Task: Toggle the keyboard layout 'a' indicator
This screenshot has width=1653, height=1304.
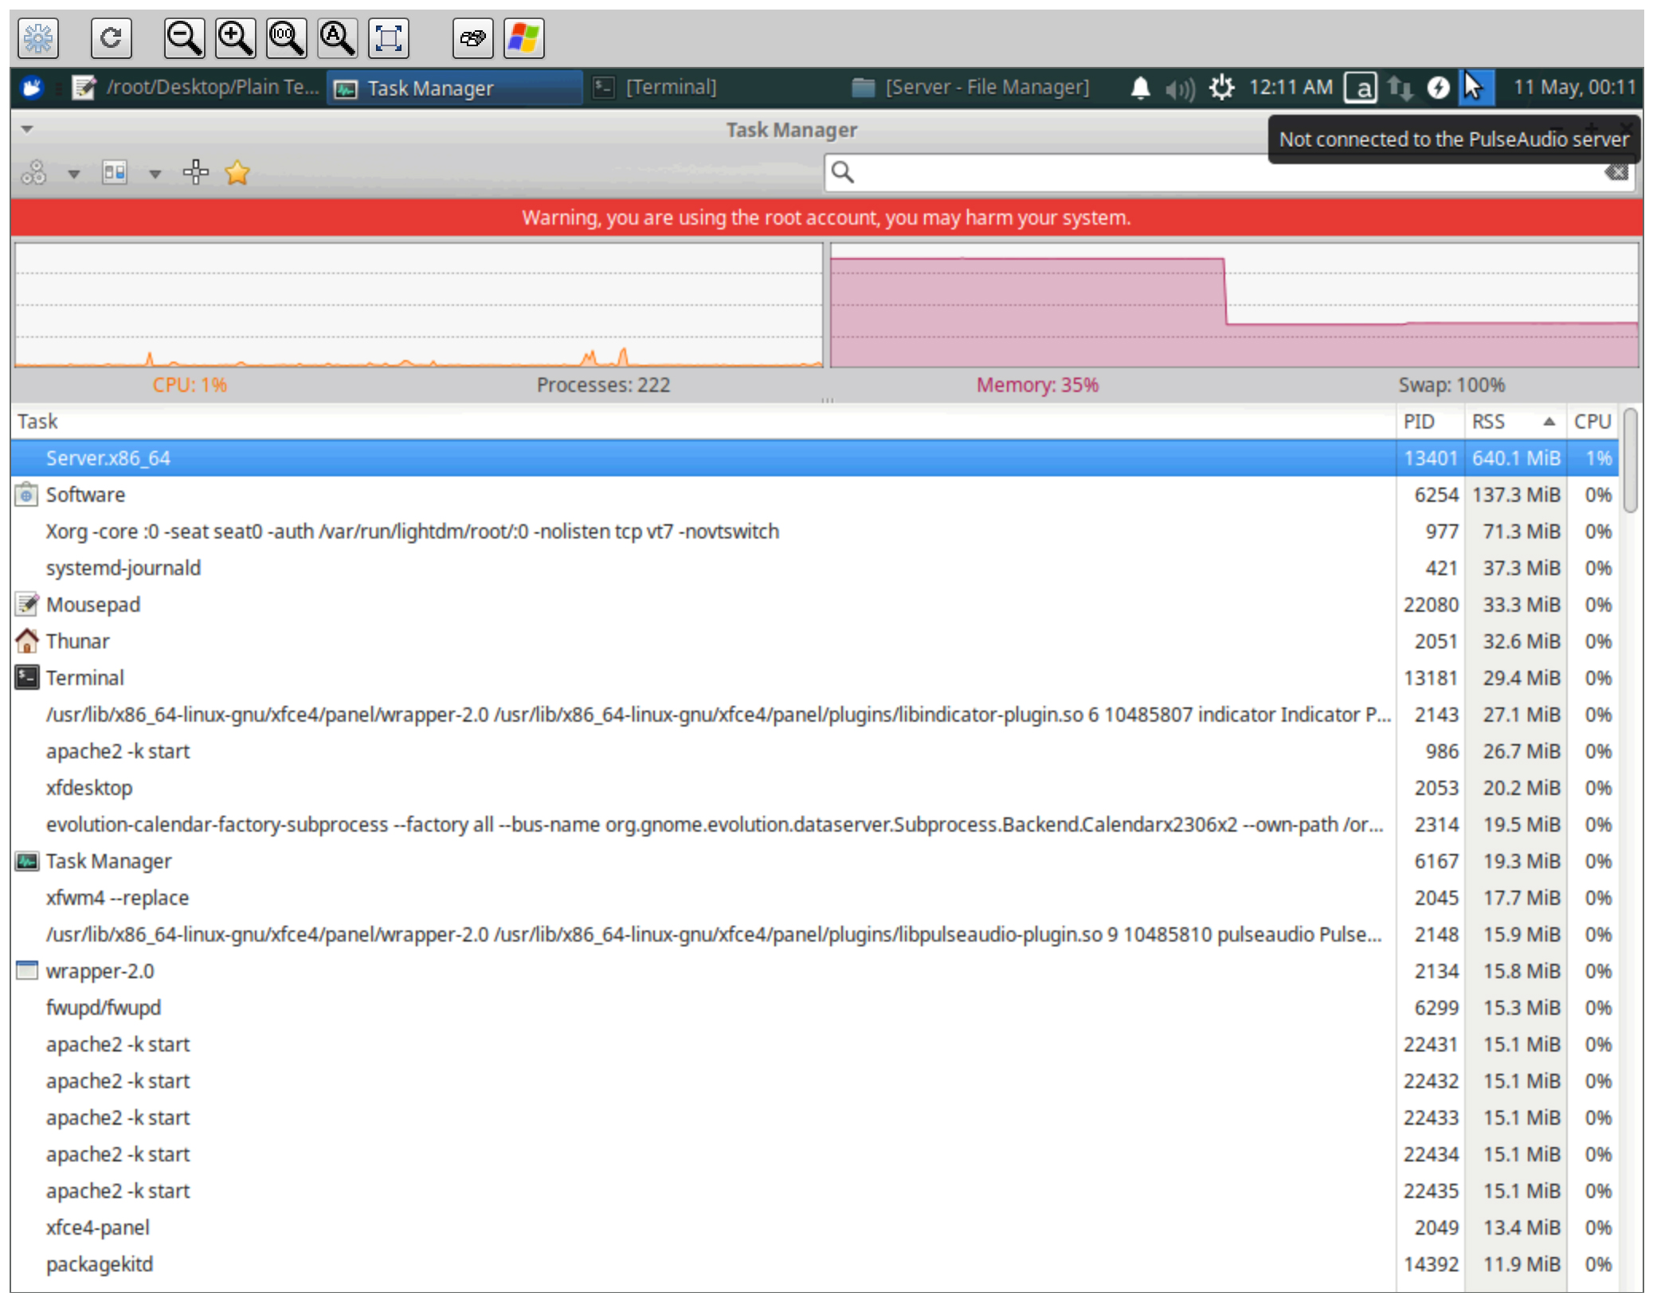Action: [x=1362, y=88]
